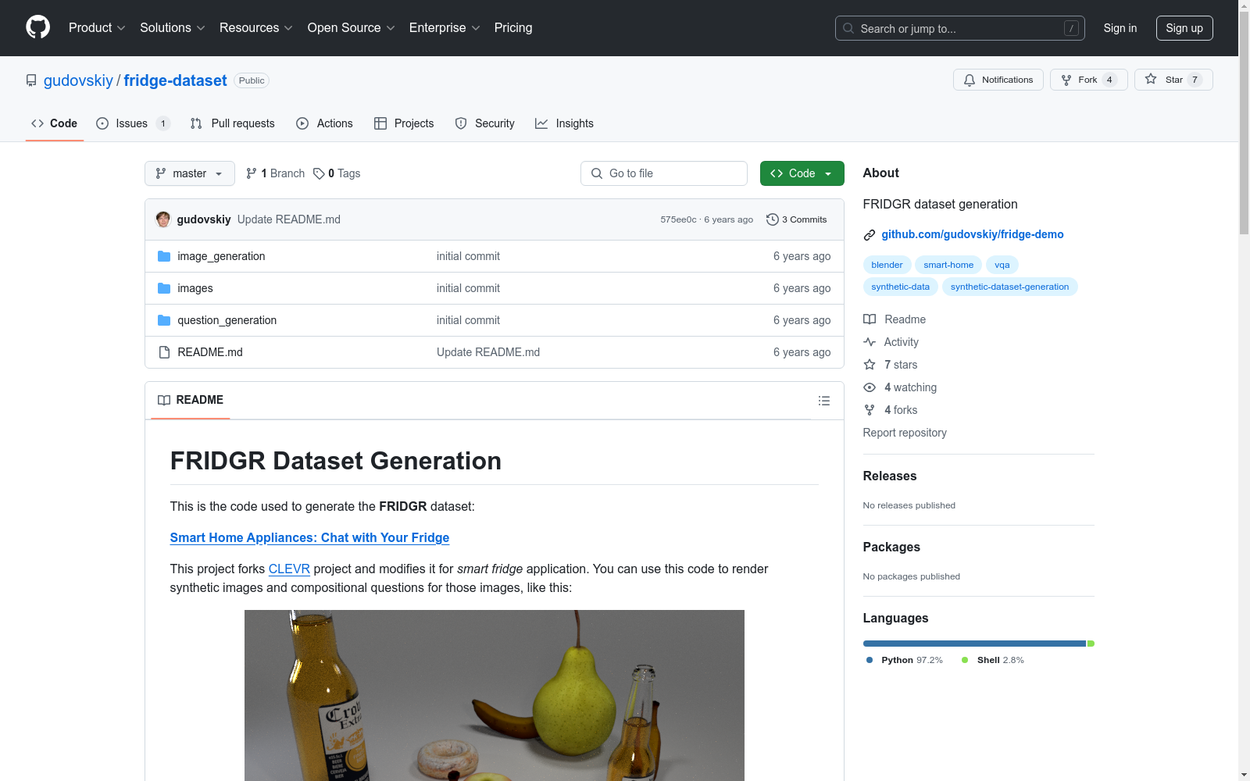Open the images folder
Screen dimensions: 1250x781
point(195,288)
